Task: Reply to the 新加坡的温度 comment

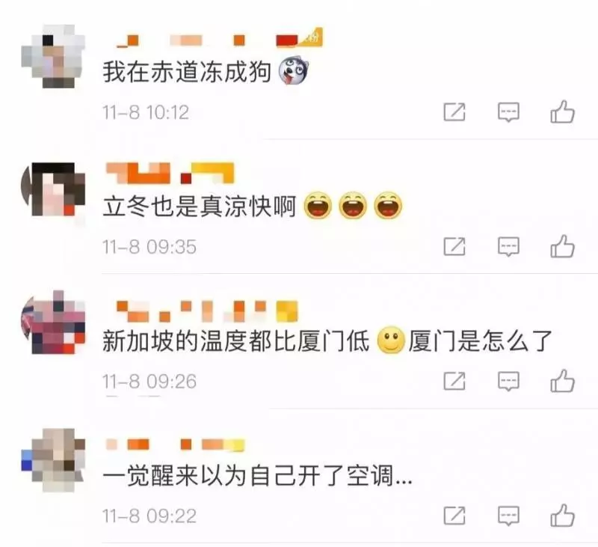Action: coord(508,381)
